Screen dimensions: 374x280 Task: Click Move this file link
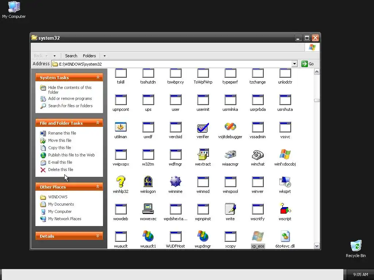60,140
